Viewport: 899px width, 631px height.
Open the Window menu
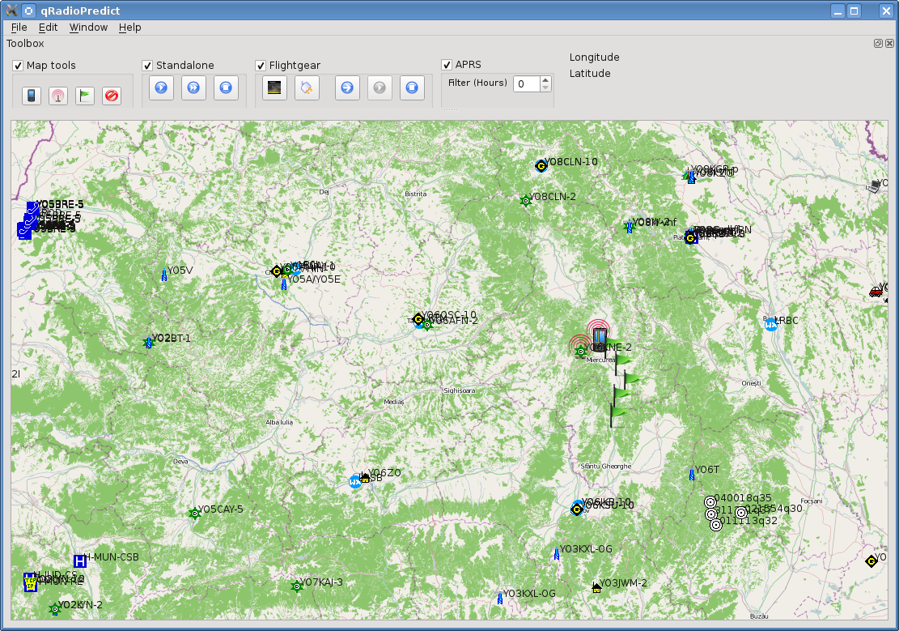(88, 27)
